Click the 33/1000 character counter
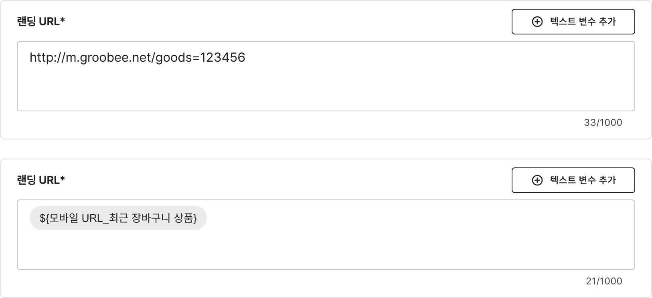 [603, 123]
